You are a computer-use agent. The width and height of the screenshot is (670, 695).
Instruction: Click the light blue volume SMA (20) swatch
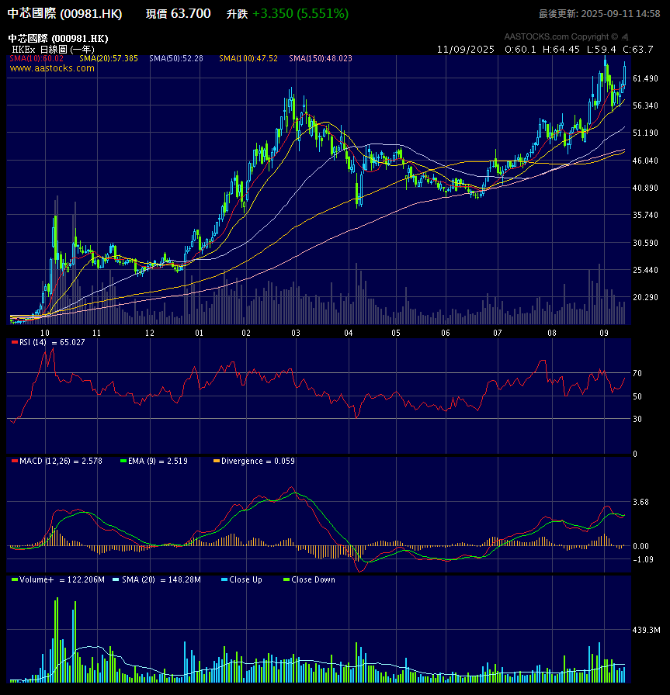point(116,579)
